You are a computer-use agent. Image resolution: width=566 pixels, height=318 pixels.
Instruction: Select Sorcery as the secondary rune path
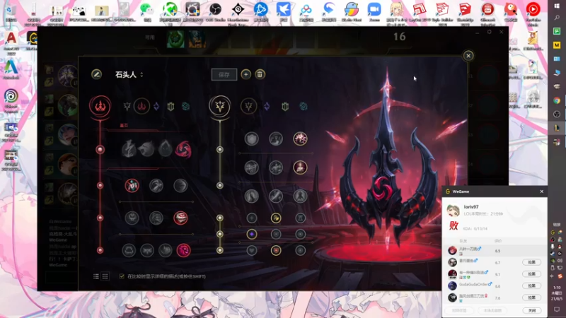tap(267, 107)
